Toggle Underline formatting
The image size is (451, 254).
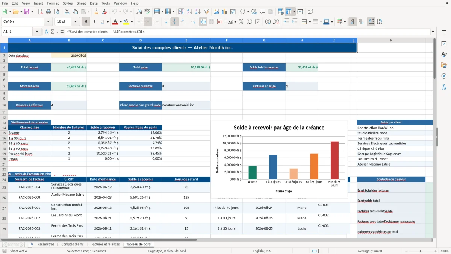[102, 22]
